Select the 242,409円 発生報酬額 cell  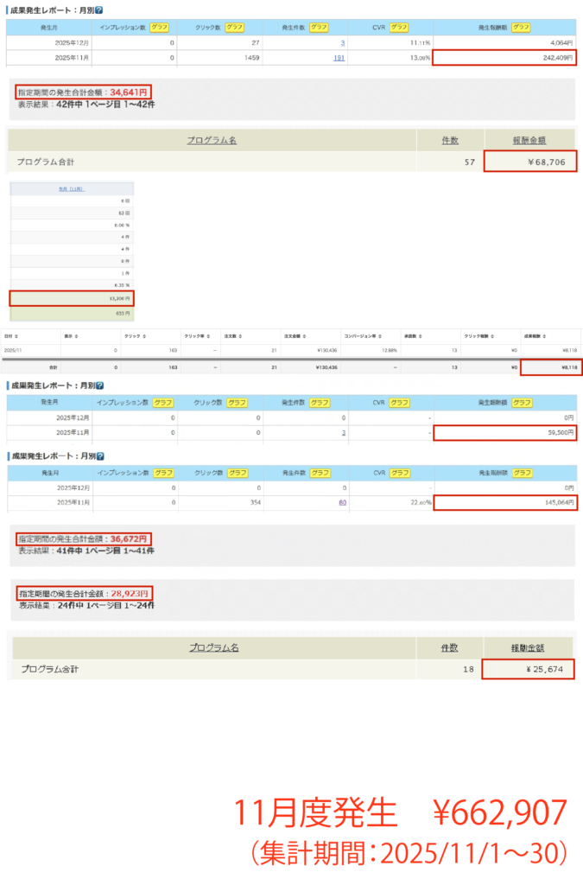[504, 59]
